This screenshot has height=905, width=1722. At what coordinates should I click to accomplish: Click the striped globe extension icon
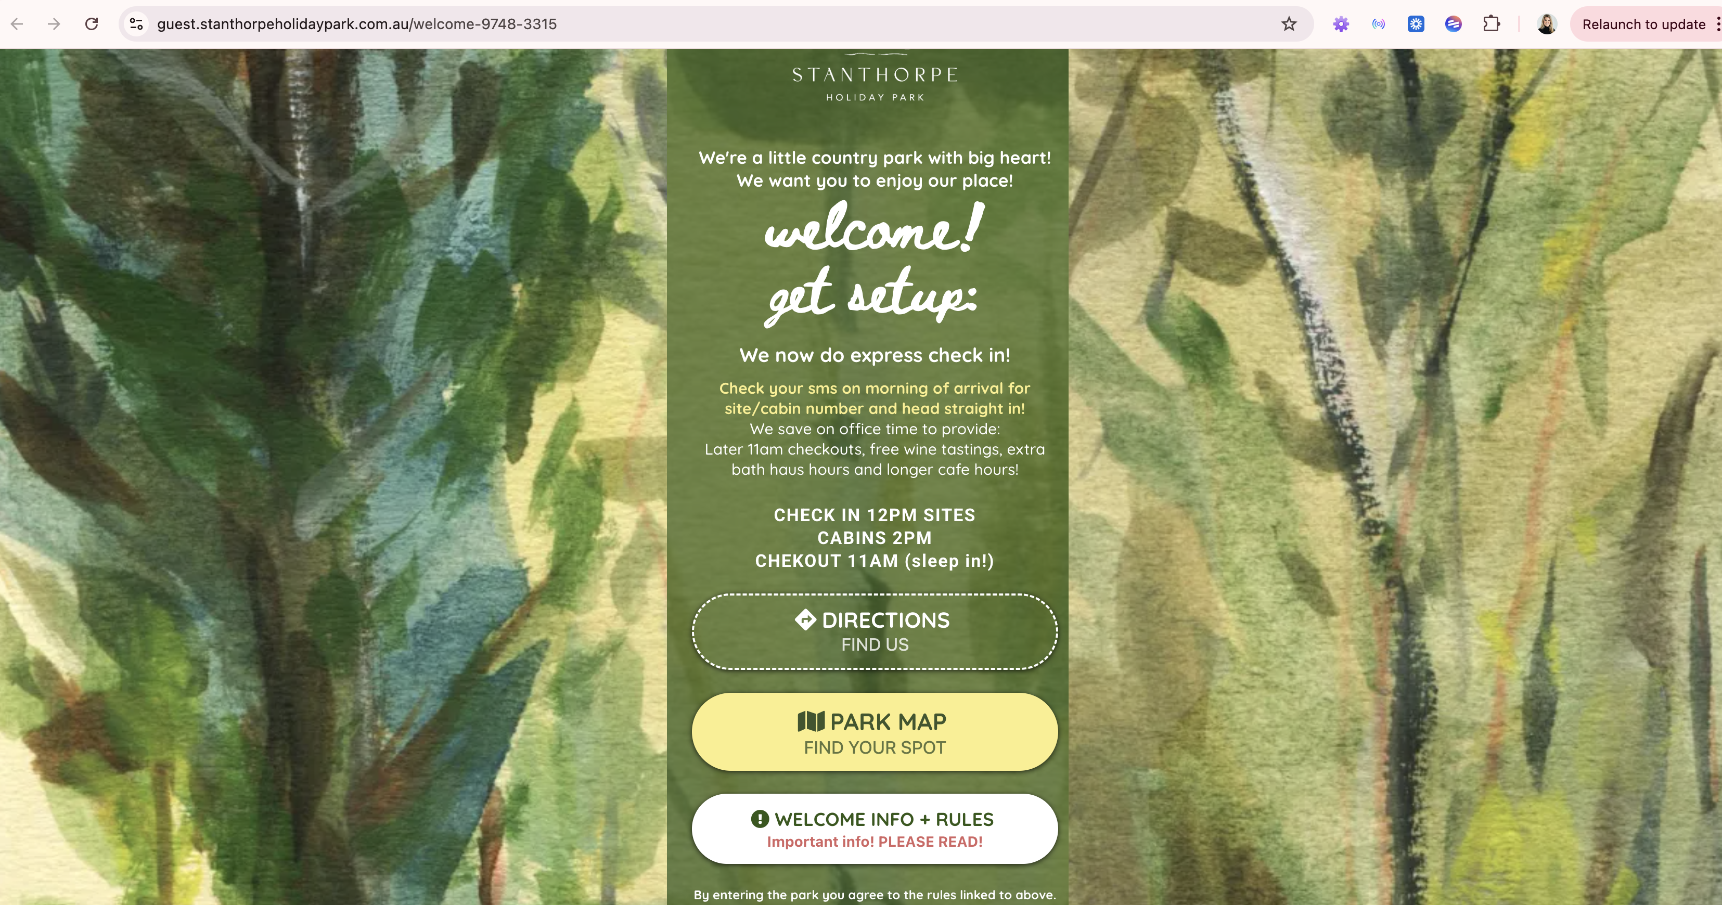coord(1453,24)
